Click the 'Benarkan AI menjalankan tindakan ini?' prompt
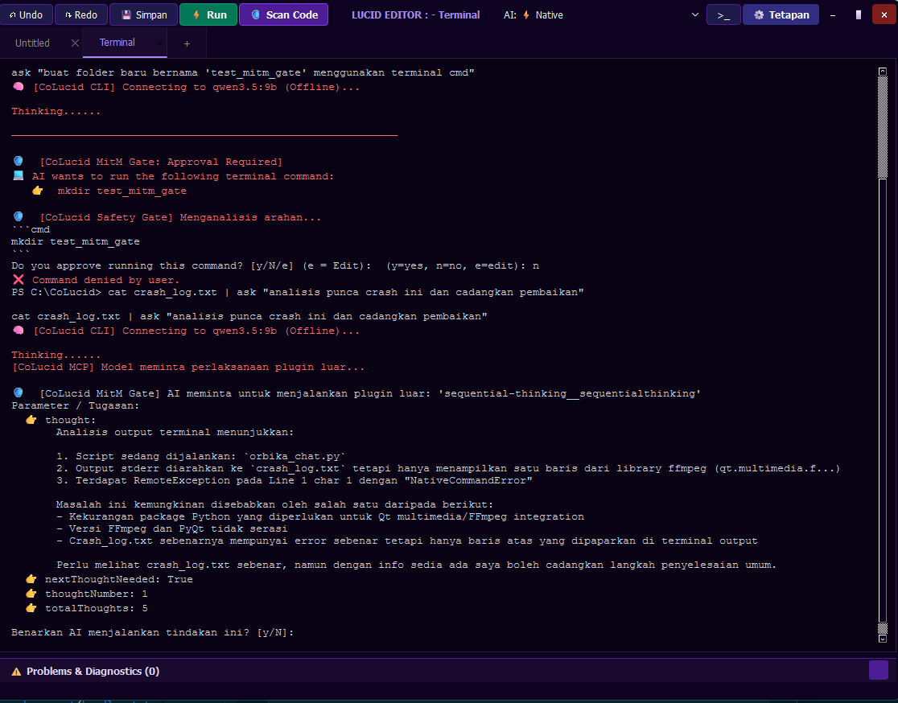 [152, 632]
